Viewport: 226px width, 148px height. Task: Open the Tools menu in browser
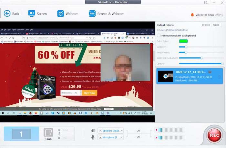click(x=27, y=30)
